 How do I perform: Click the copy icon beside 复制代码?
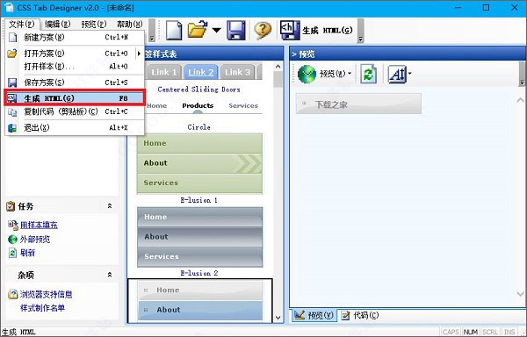(x=12, y=111)
